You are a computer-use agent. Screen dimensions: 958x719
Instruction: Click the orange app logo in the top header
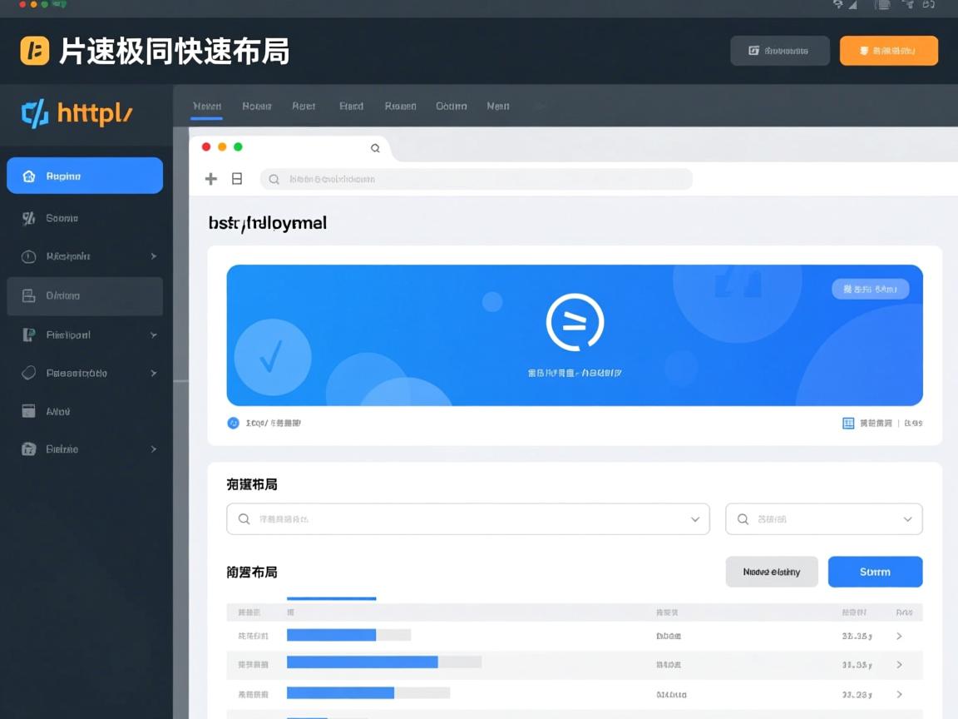point(35,51)
